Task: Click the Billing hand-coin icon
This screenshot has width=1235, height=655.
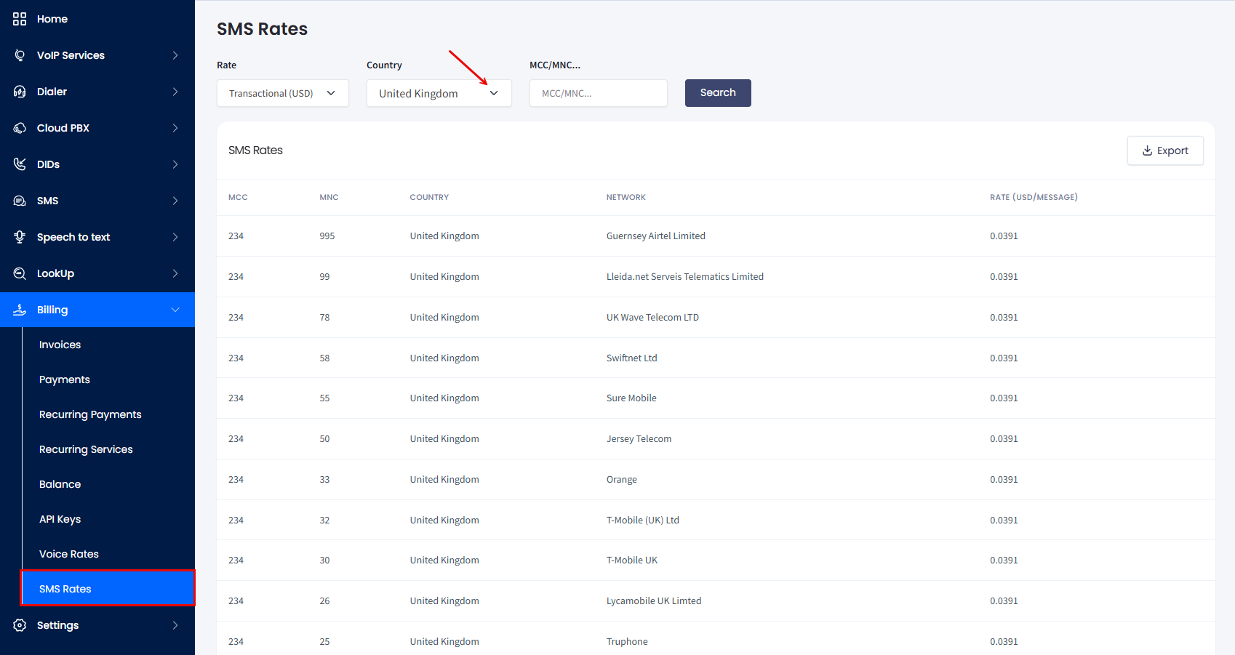Action: click(x=20, y=310)
